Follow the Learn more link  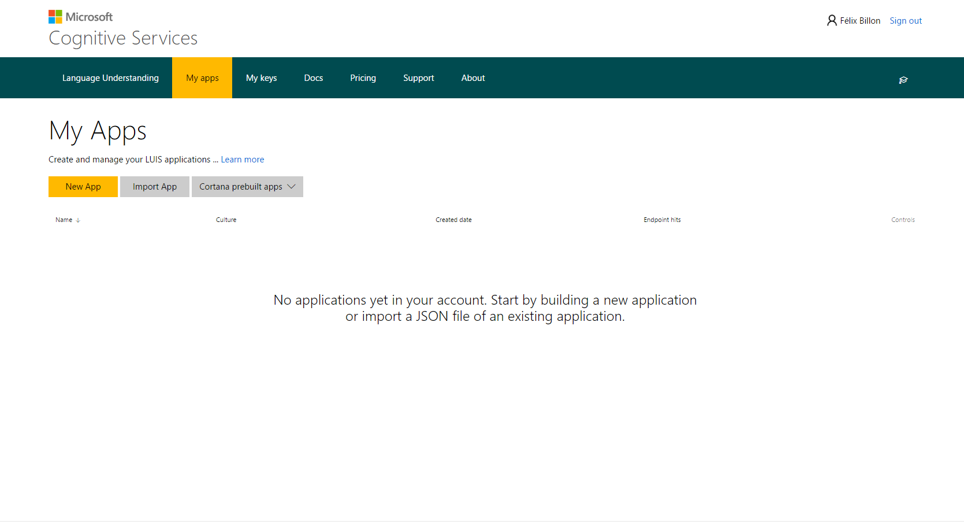pos(243,160)
